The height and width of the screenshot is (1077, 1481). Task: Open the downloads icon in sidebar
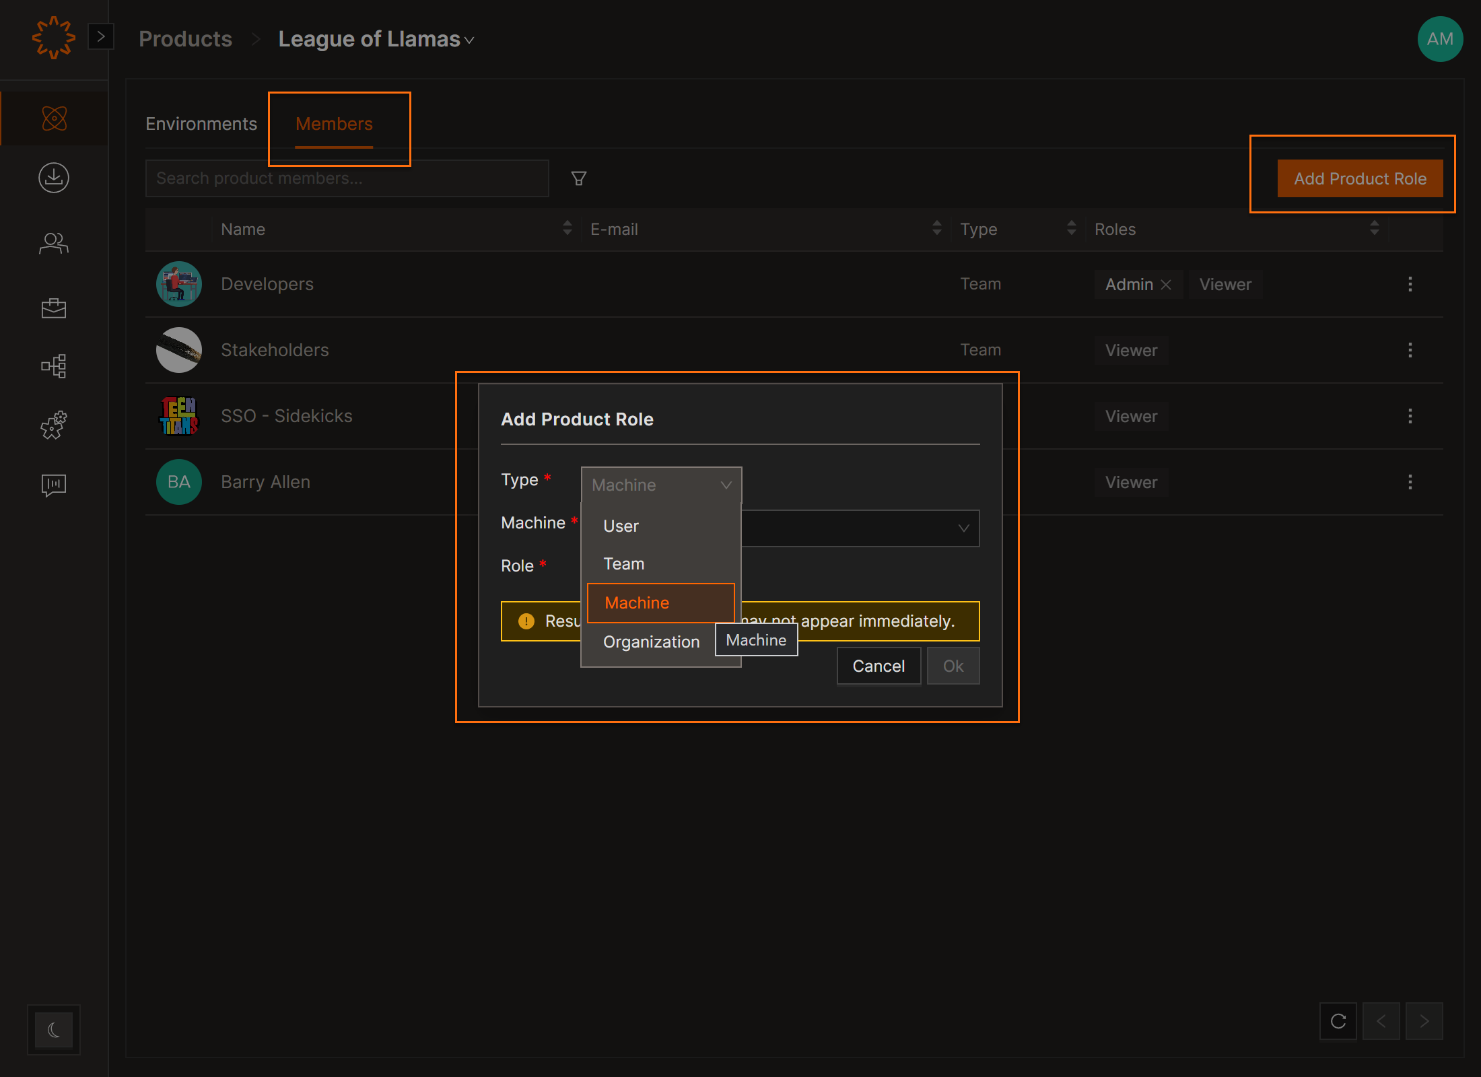(54, 178)
